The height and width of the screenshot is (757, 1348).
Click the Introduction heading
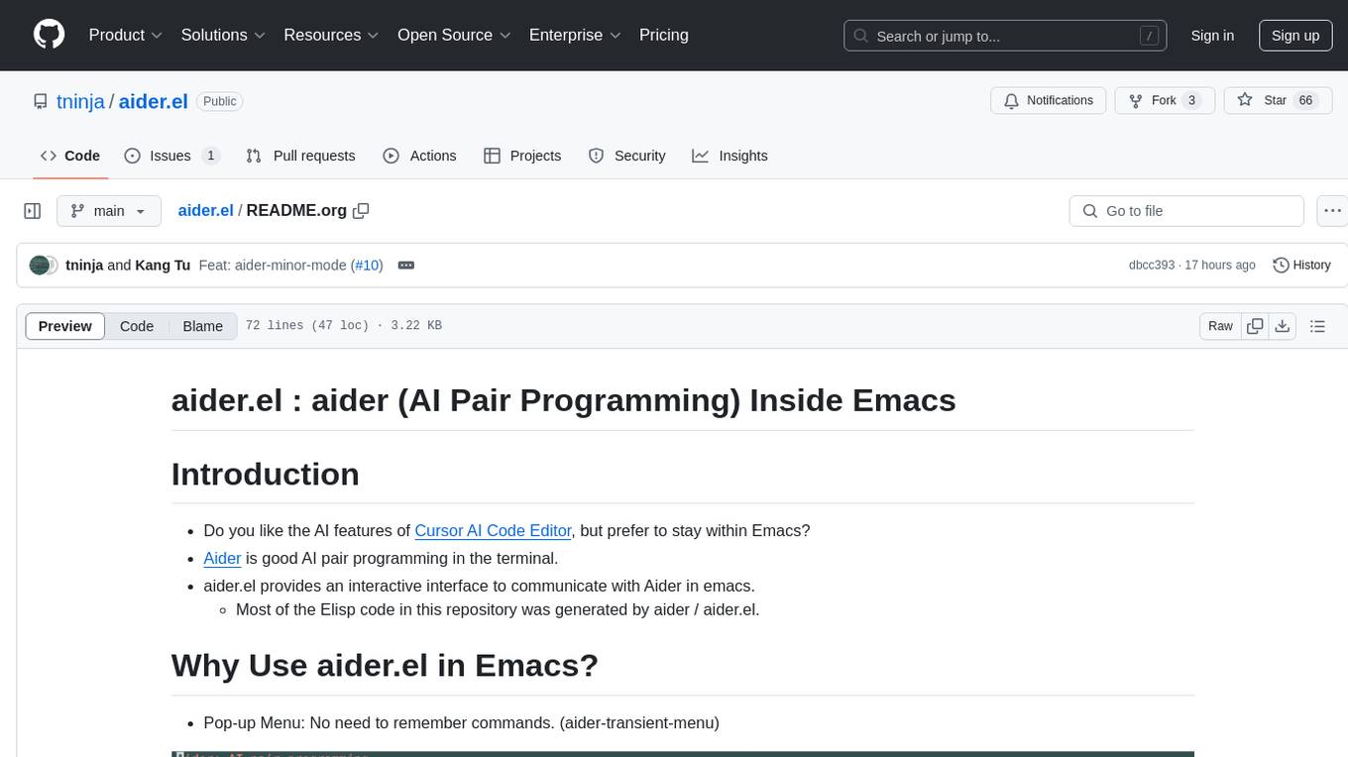265,474
